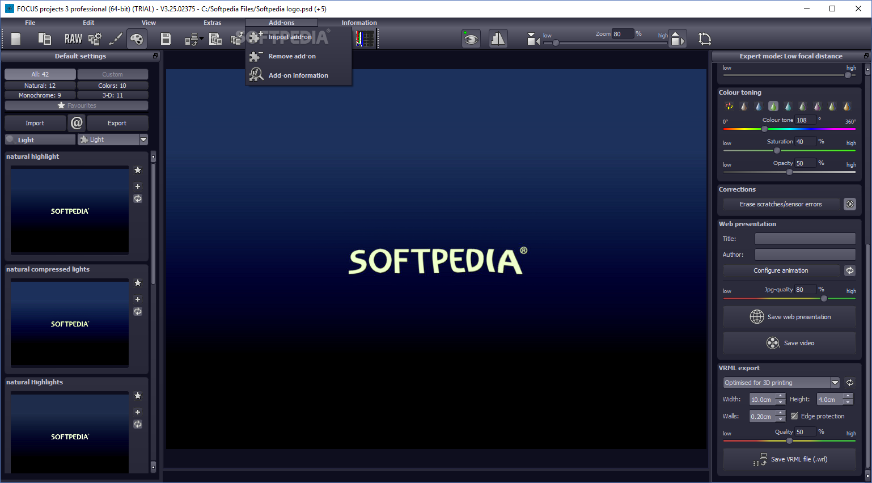
Task: Click the rotate arrows icon in toolbar
Action: [x=705, y=39]
